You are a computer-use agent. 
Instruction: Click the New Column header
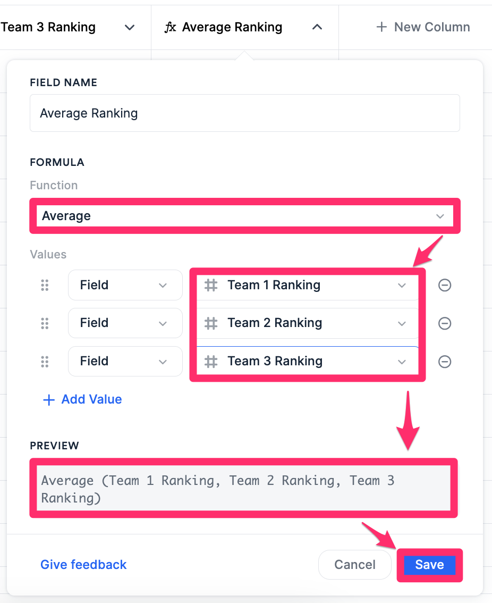(422, 27)
